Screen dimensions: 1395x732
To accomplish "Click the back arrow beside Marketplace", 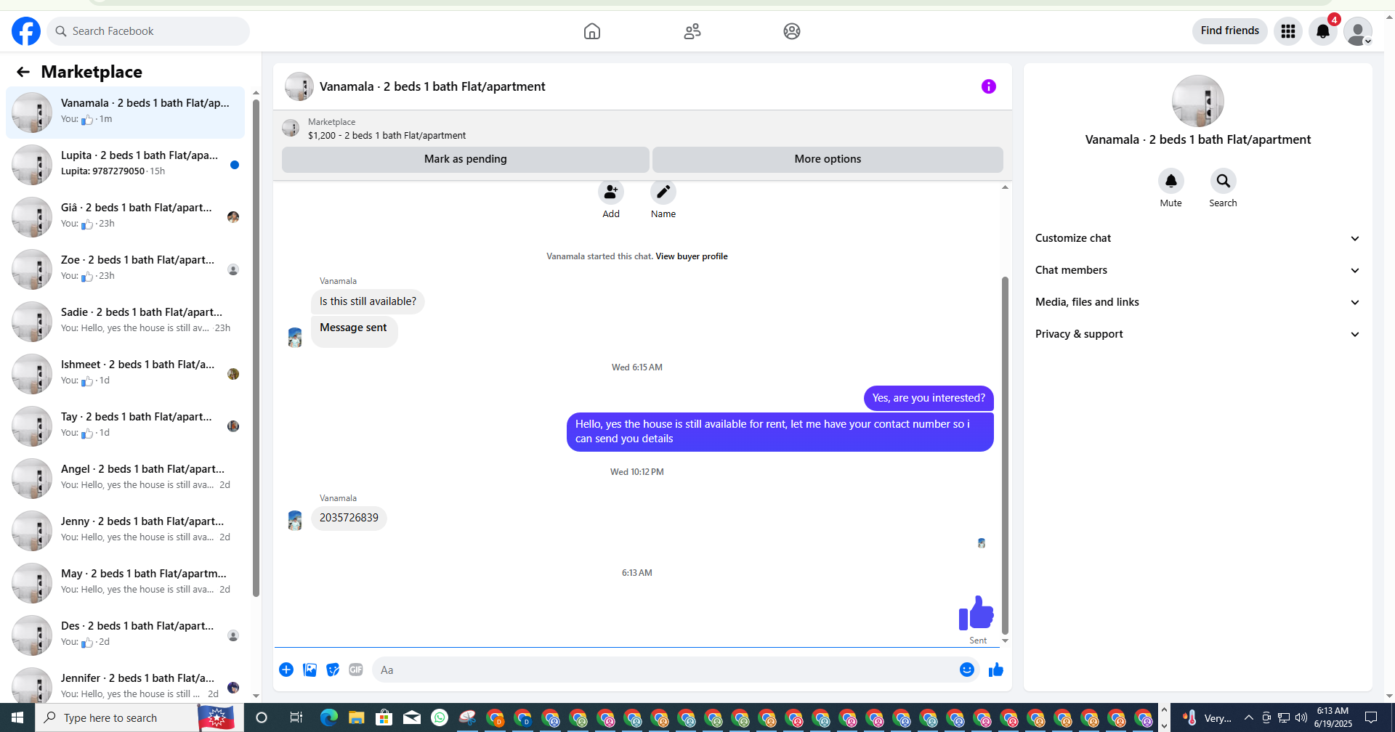I will 23,72.
